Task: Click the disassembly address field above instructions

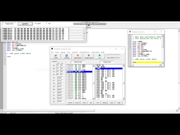Action: tap(107, 62)
